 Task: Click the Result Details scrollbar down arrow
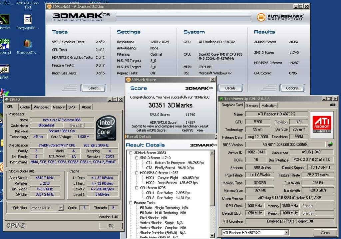pos(212,236)
